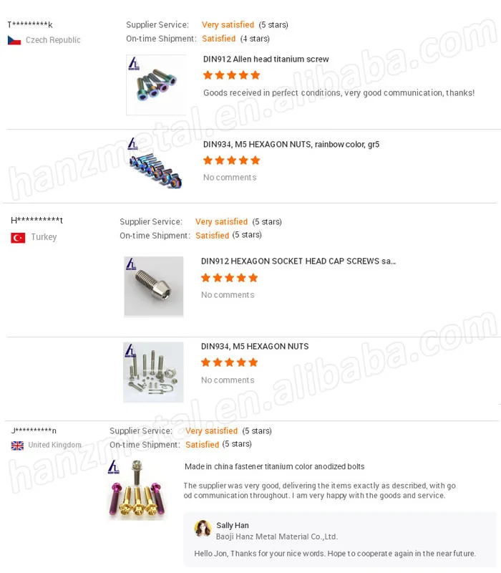The width and height of the screenshot is (501, 573).
Task: Click the Sally Han replier name
Action: 233,526
